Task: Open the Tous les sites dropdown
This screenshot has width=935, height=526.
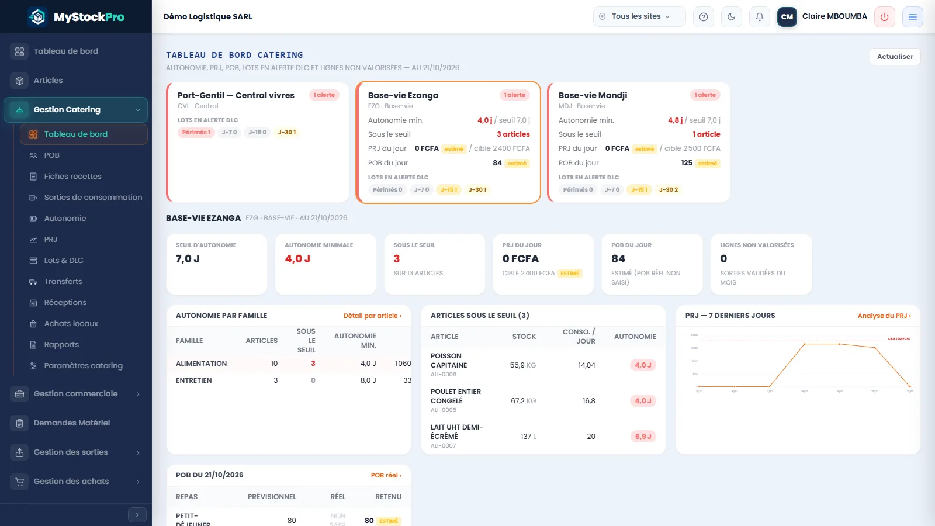Action: pyautogui.click(x=639, y=16)
